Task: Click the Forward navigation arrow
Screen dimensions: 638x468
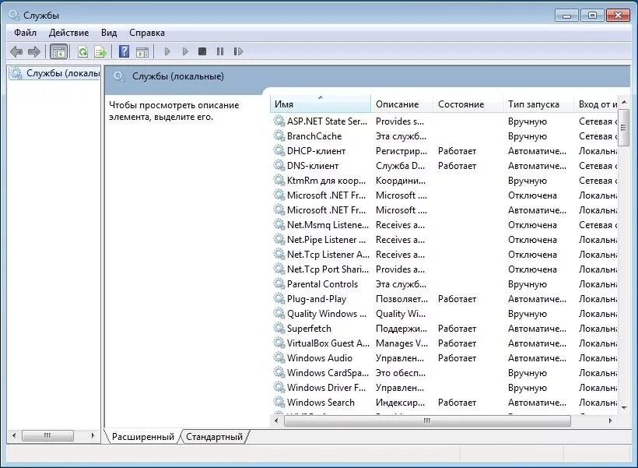Action: click(35, 51)
